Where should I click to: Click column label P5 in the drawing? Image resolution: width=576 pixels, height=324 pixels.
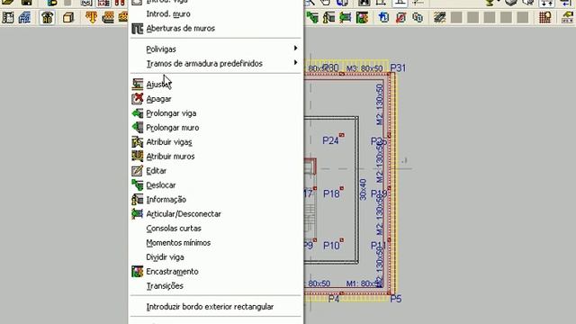tap(396, 299)
